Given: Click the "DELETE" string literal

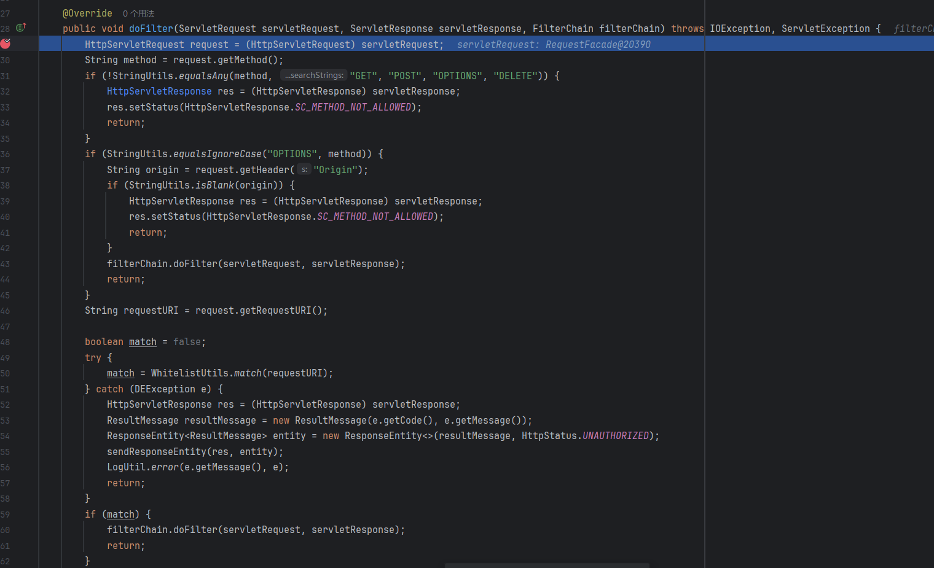Looking at the screenshot, I should pos(515,76).
